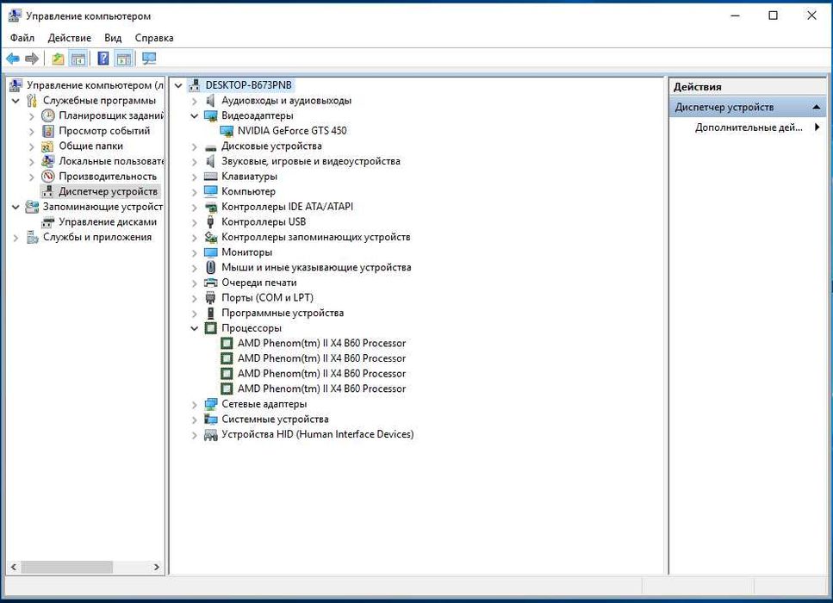Click left pane scroll left arrow
Viewport: 833px width, 603px height.
tap(14, 567)
